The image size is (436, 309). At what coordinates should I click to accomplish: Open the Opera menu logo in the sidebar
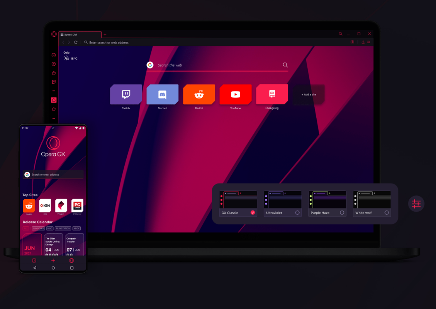[x=54, y=34]
